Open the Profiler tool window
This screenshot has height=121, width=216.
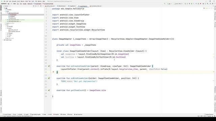(x=20, y=114)
